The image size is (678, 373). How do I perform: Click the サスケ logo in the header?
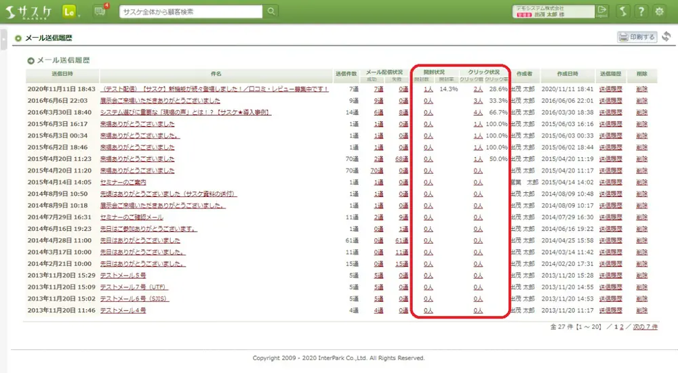28,12
